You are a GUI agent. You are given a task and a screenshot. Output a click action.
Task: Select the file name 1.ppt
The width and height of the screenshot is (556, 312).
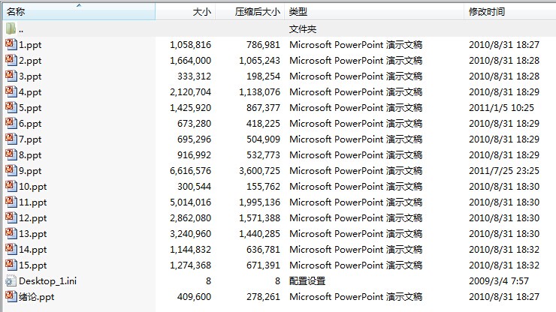pyautogui.click(x=30, y=45)
